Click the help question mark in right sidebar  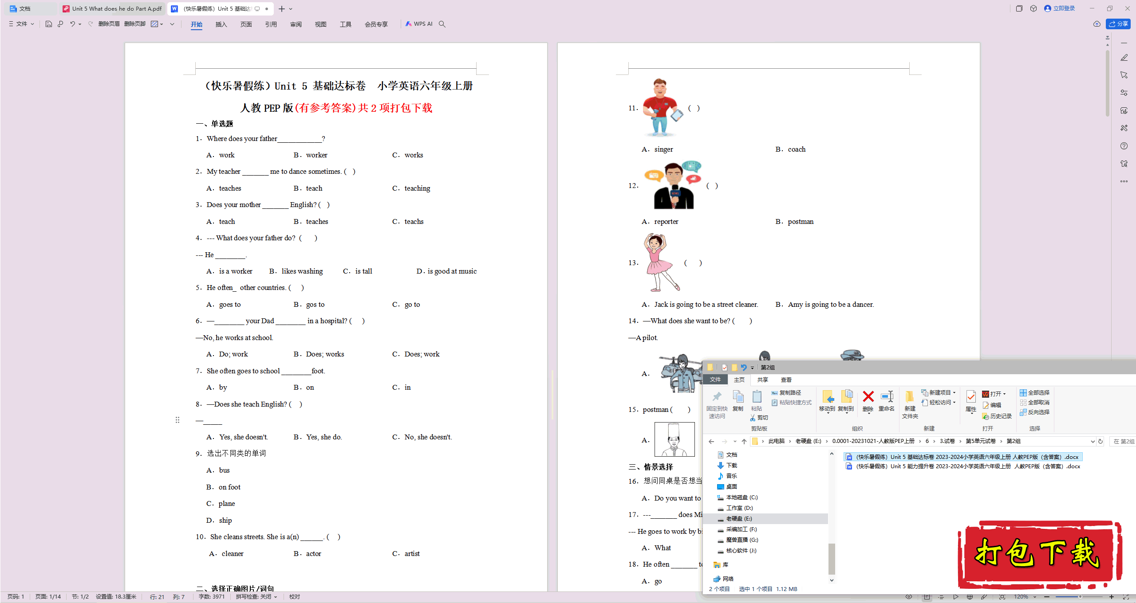click(1124, 146)
